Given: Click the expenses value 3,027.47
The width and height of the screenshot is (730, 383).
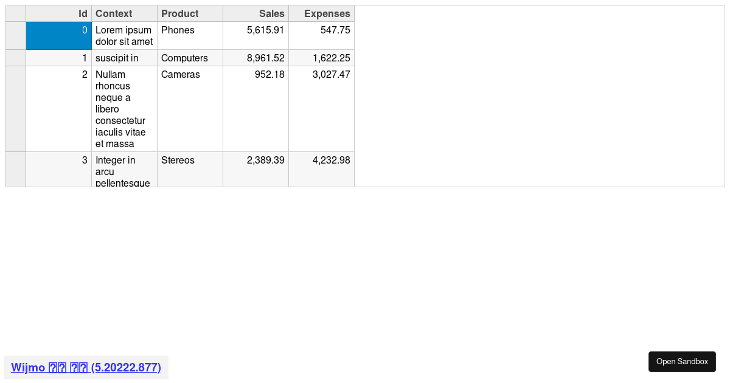Looking at the screenshot, I should 321,109.
